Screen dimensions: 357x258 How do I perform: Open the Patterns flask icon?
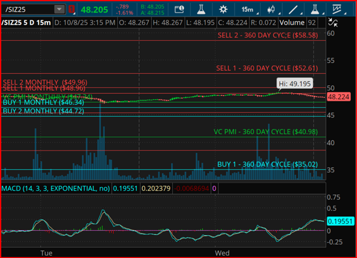tap(316, 10)
